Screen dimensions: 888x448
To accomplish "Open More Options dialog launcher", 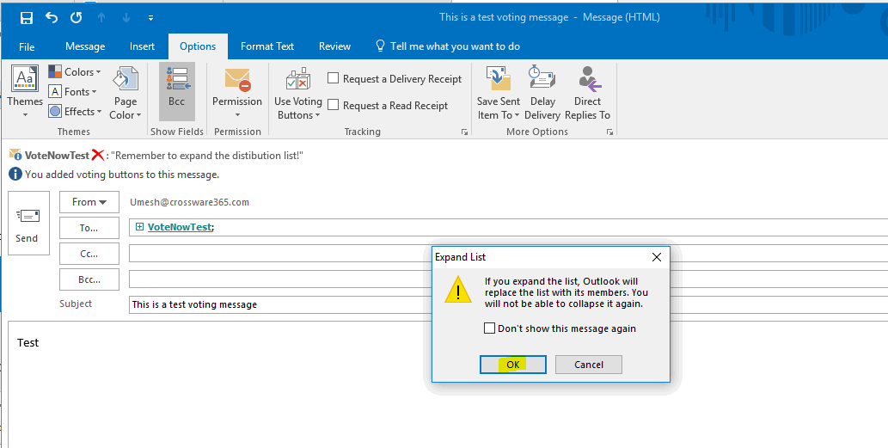I will [x=610, y=132].
